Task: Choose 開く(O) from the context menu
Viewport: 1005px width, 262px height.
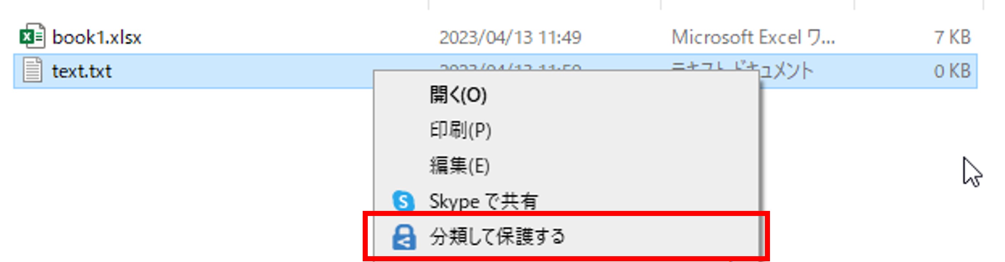Action: coord(458,95)
